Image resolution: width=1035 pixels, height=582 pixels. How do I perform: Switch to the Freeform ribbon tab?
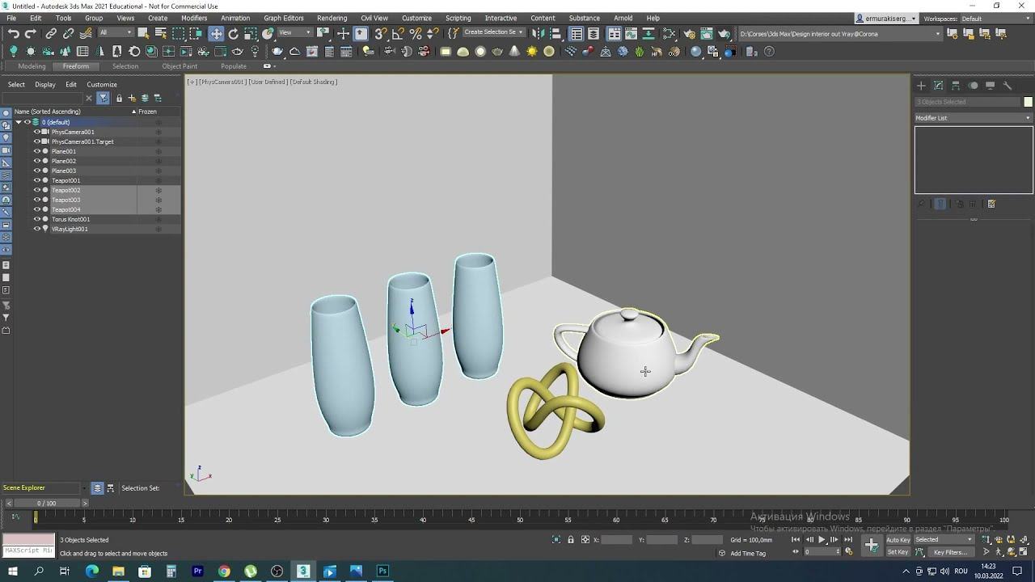(x=76, y=66)
